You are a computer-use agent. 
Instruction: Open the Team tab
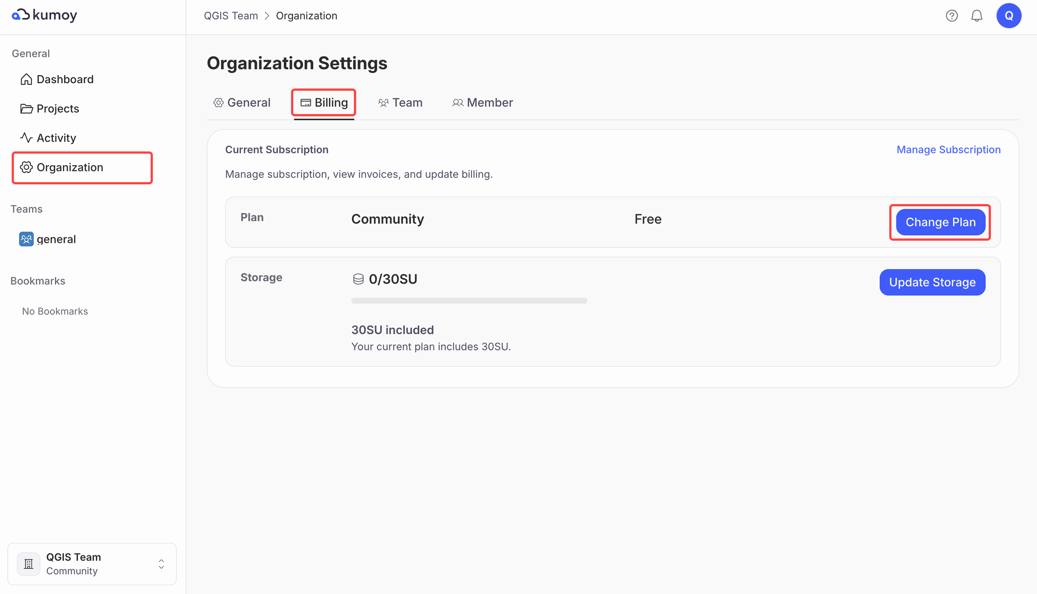[x=400, y=102]
